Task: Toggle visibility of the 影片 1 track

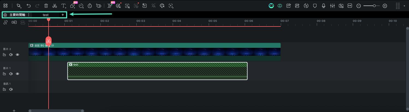Action: coord(17,74)
